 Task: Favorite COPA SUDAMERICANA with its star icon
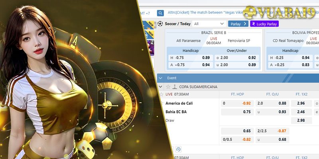tap(168, 87)
